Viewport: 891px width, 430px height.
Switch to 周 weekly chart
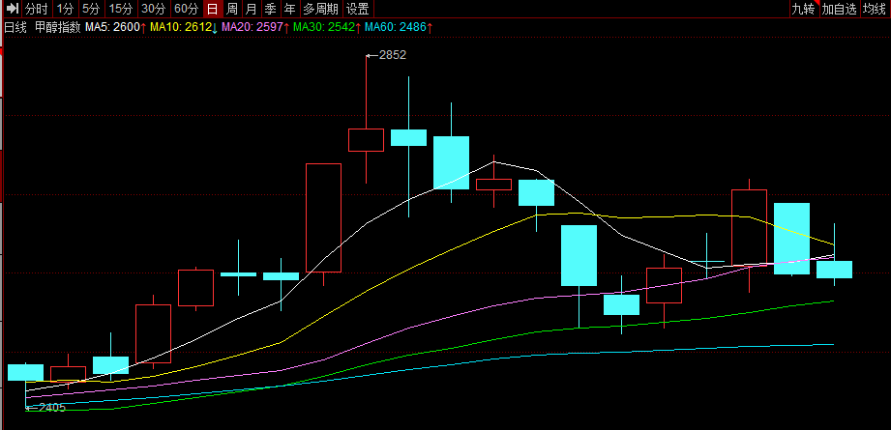(x=232, y=9)
